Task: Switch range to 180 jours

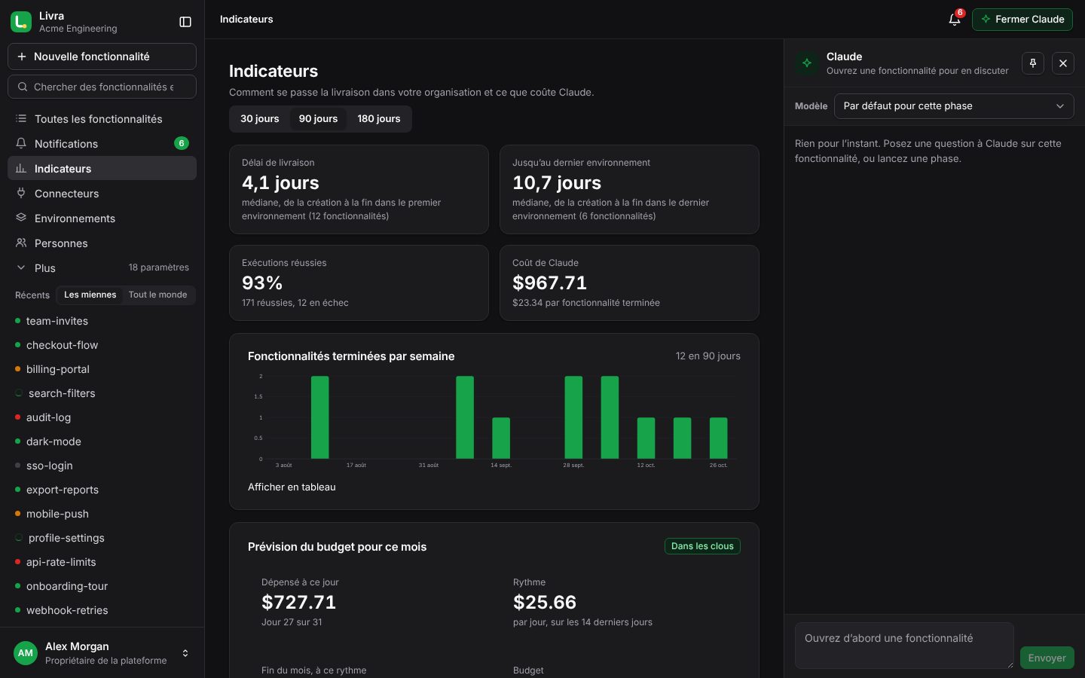Action: click(x=379, y=119)
